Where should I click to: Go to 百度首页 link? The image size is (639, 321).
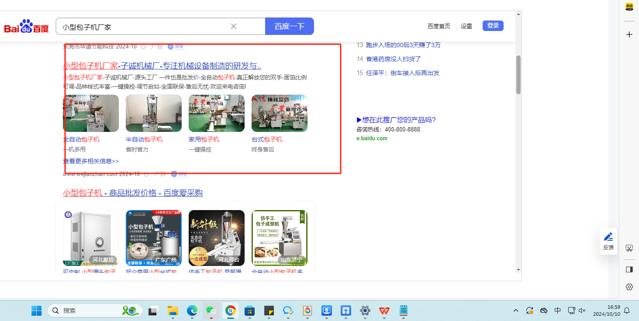439,26
